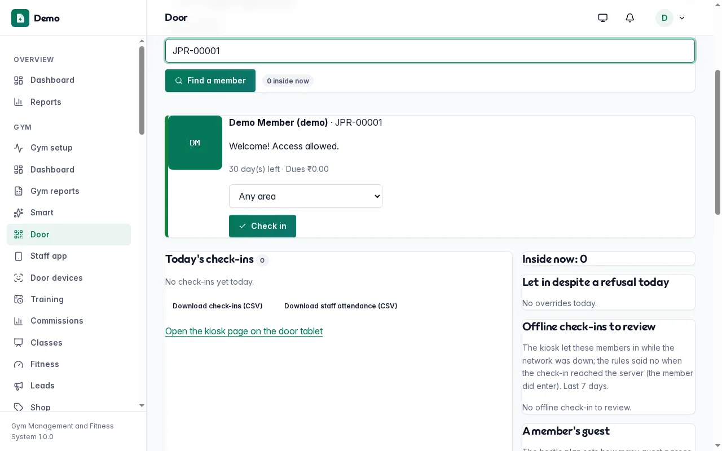The height and width of the screenshot is (451, 722).
Task: Click the Commissions chart icon
Action: click(x=19, y=321)
